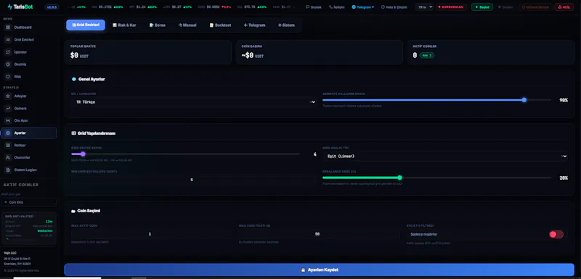This screenshot has width=581, height=279.
Task: Click the Rehber sidebar book icon
Action: tap(8, 145)
